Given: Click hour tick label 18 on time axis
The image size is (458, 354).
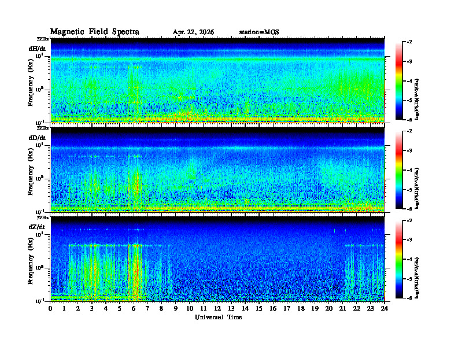Looking at the screenshot, I should coord(301,308).
